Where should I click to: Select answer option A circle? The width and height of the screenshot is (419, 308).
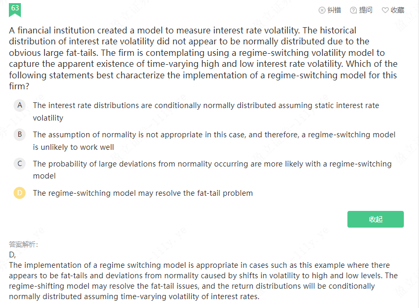(x=19, y=105)
